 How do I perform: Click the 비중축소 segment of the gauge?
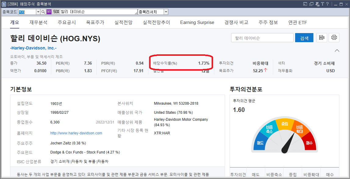tap(270, 129)
